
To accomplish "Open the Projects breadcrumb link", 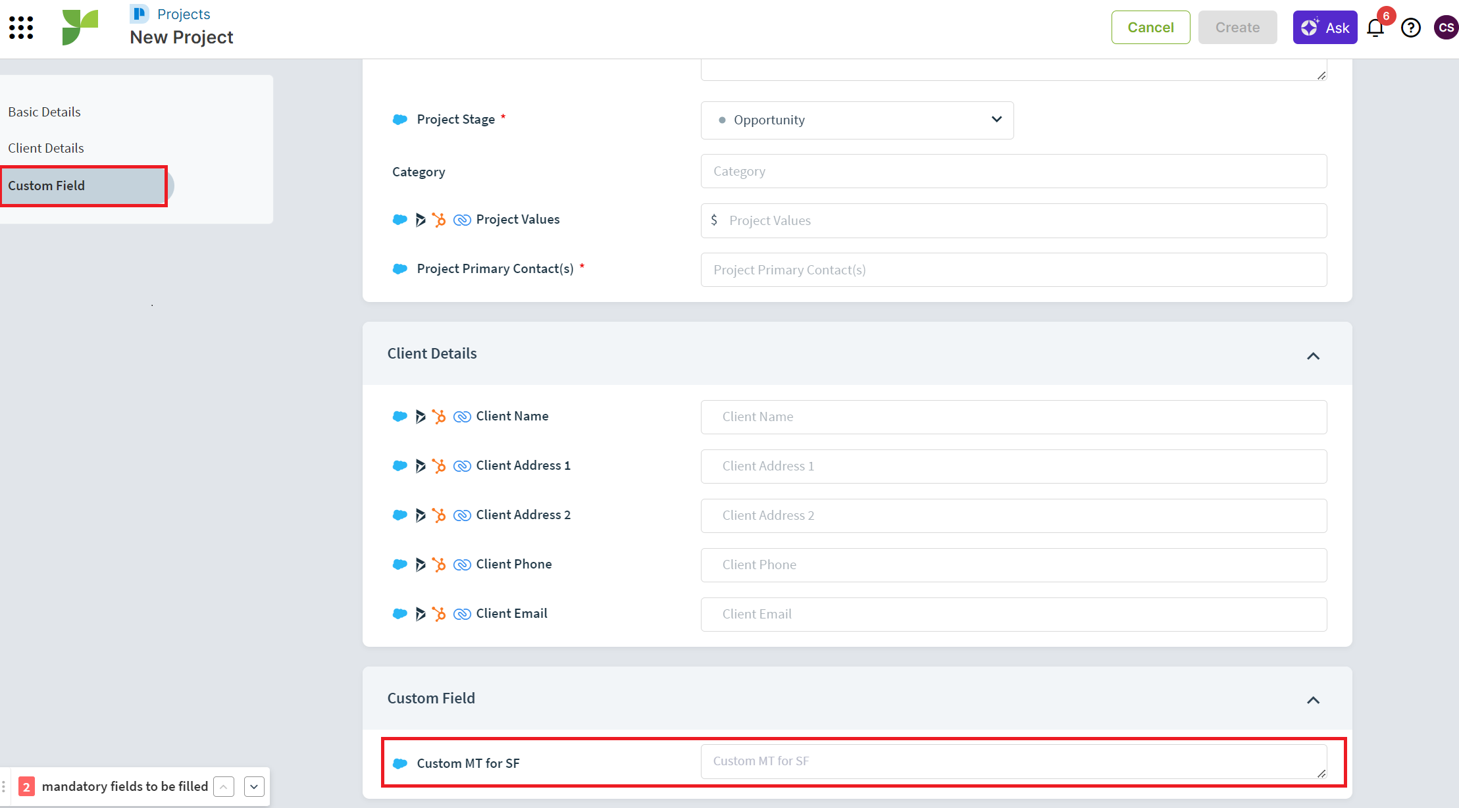I will (x=184, y=14).
